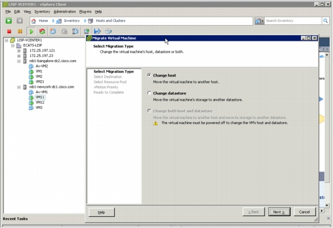
Task: Click the ECATS-LISP datacenter icon
Action: pos(19,45)
